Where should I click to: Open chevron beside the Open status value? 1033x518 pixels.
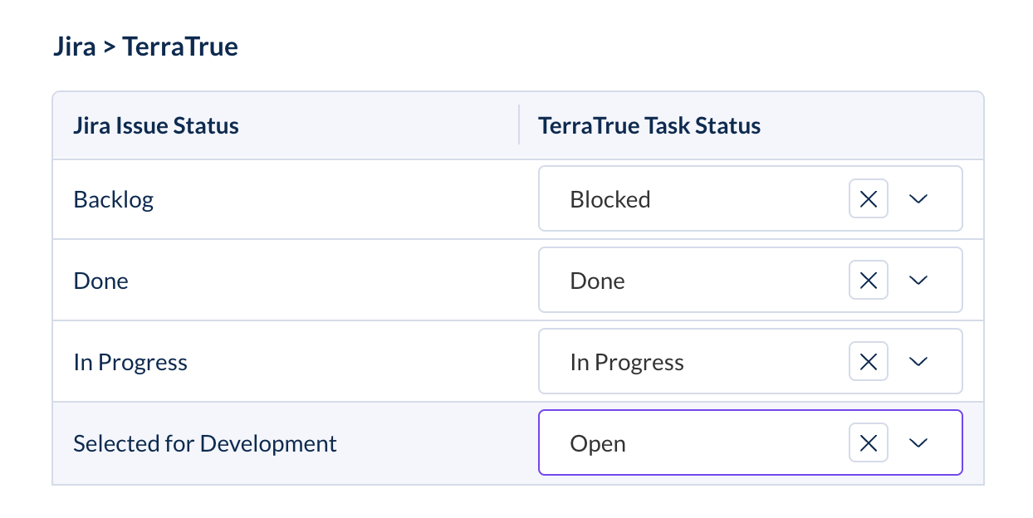tap(918, 443)
